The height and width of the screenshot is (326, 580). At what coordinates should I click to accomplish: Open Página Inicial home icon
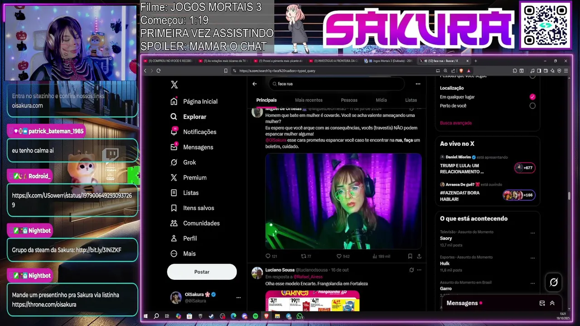174,101
